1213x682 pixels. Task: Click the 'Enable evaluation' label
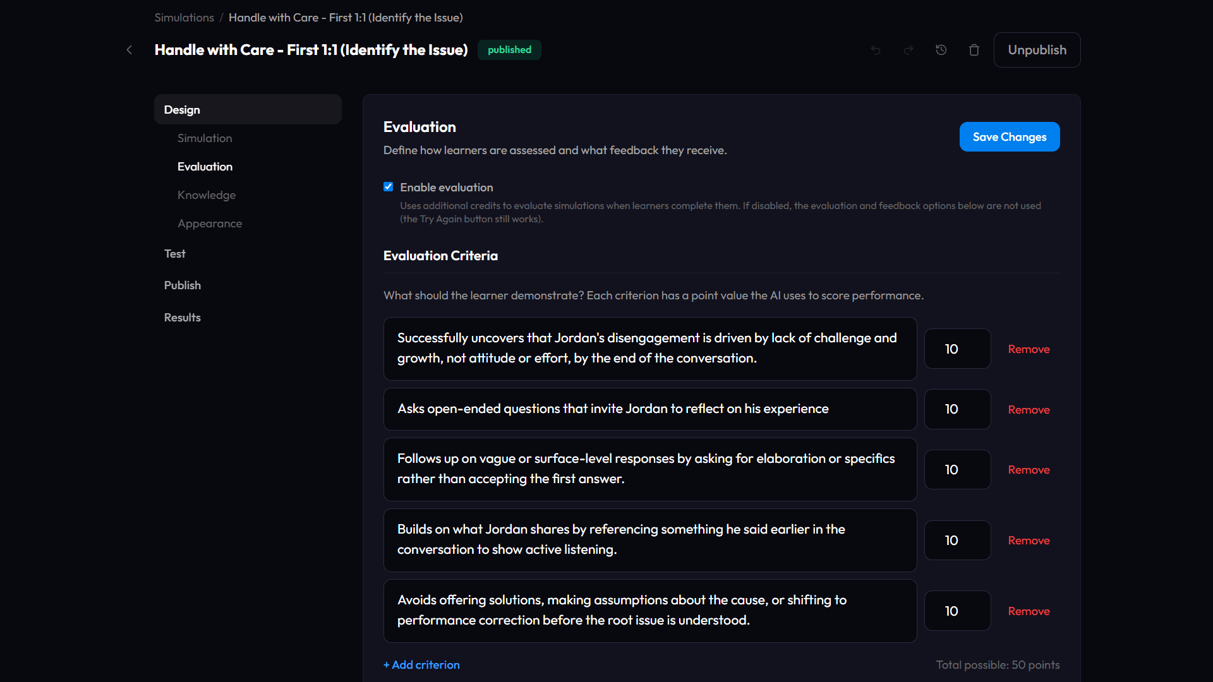coord(446,188)
